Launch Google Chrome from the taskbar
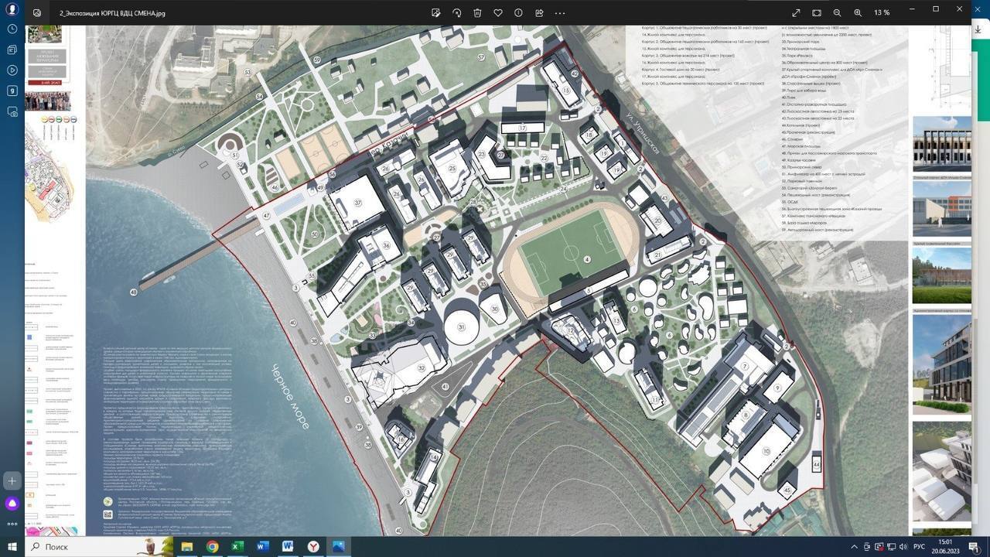The image size is (990, 557). [212, 546]
